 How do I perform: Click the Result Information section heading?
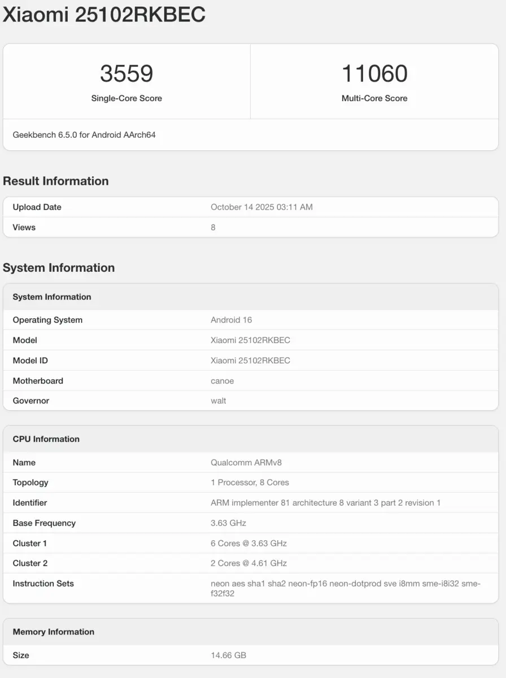point(56,181)
